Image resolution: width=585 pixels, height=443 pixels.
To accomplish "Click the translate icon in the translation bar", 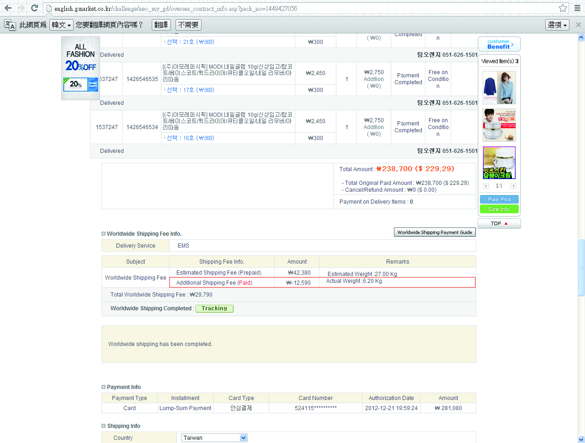I will 10,25.
